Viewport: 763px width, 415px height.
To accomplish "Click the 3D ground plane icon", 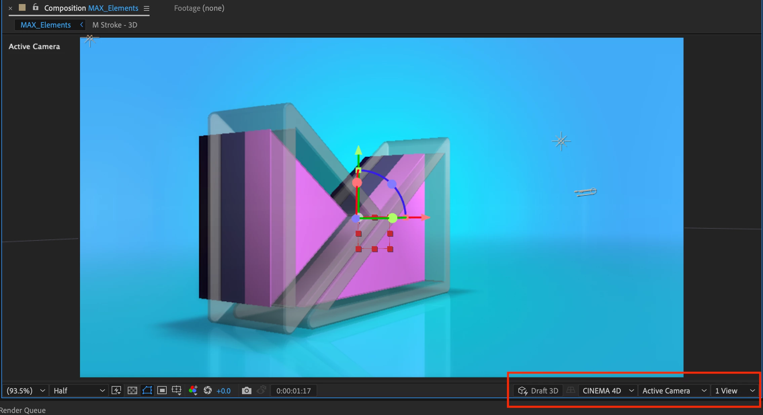I will (x=570, y=390).
